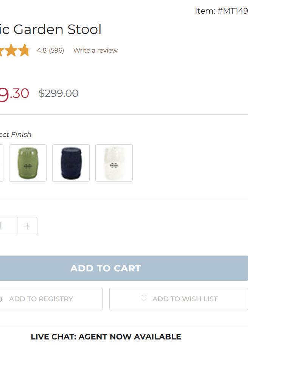
Task: Open live chat with available agent
Action: click(x=106, y=336)
